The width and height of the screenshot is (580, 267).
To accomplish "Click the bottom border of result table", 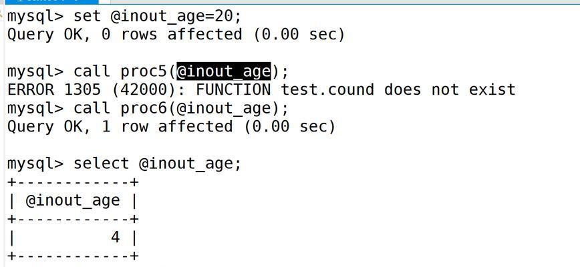I will 73,256.
